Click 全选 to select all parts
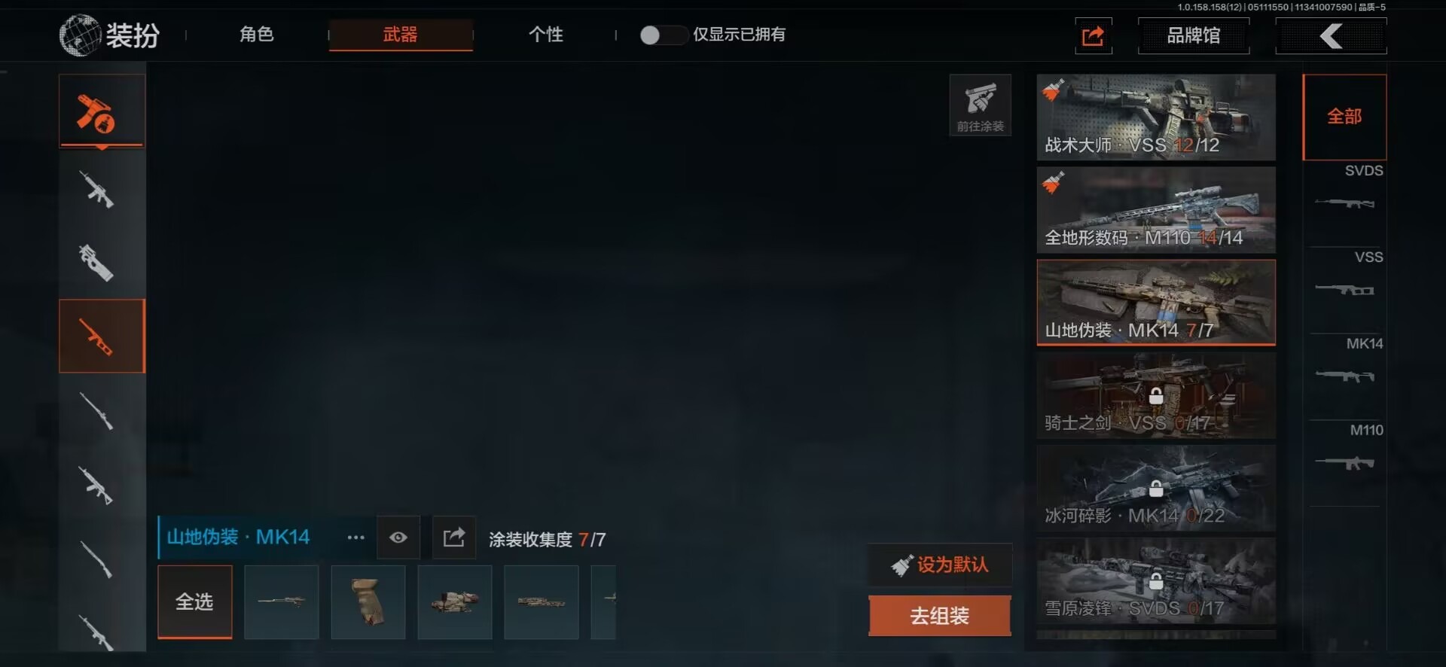 (194, 602)
